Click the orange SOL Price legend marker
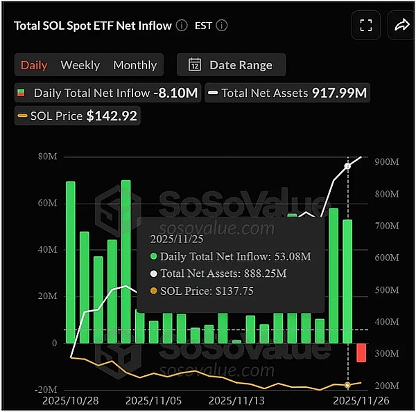416x412 pixels. [23, 116]
